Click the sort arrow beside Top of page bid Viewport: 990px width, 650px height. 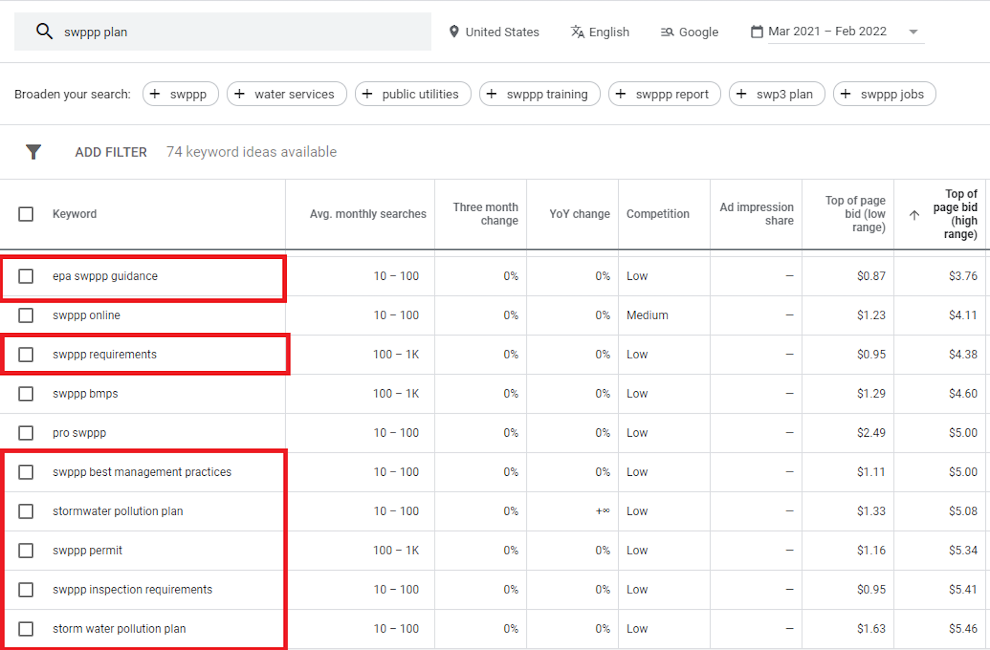tap(913, 215)
